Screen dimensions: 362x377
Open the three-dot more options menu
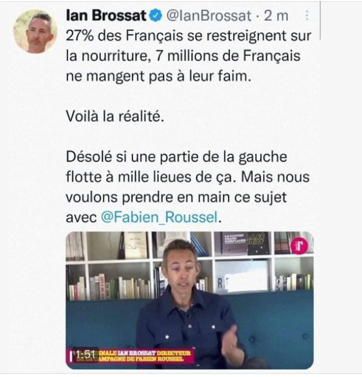click(307, 16)
